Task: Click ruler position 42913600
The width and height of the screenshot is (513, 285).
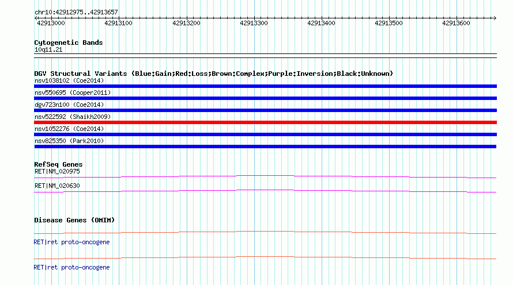Action: point(456,23)
